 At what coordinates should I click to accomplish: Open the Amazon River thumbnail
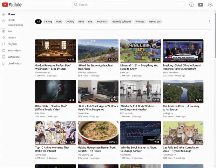[183, 92]
